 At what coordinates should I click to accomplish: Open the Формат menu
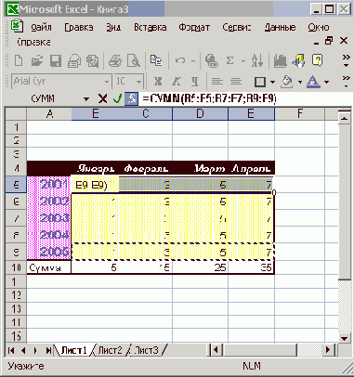pyautogui.click(x=194, y=28)
